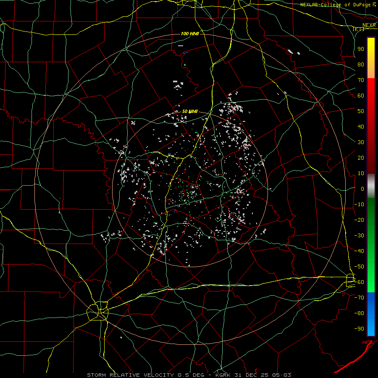The height and width of the screenshot is (378, 378).
Task: Click the 31 DEC 25 05:03 timestamp
Action: [262, 375]
